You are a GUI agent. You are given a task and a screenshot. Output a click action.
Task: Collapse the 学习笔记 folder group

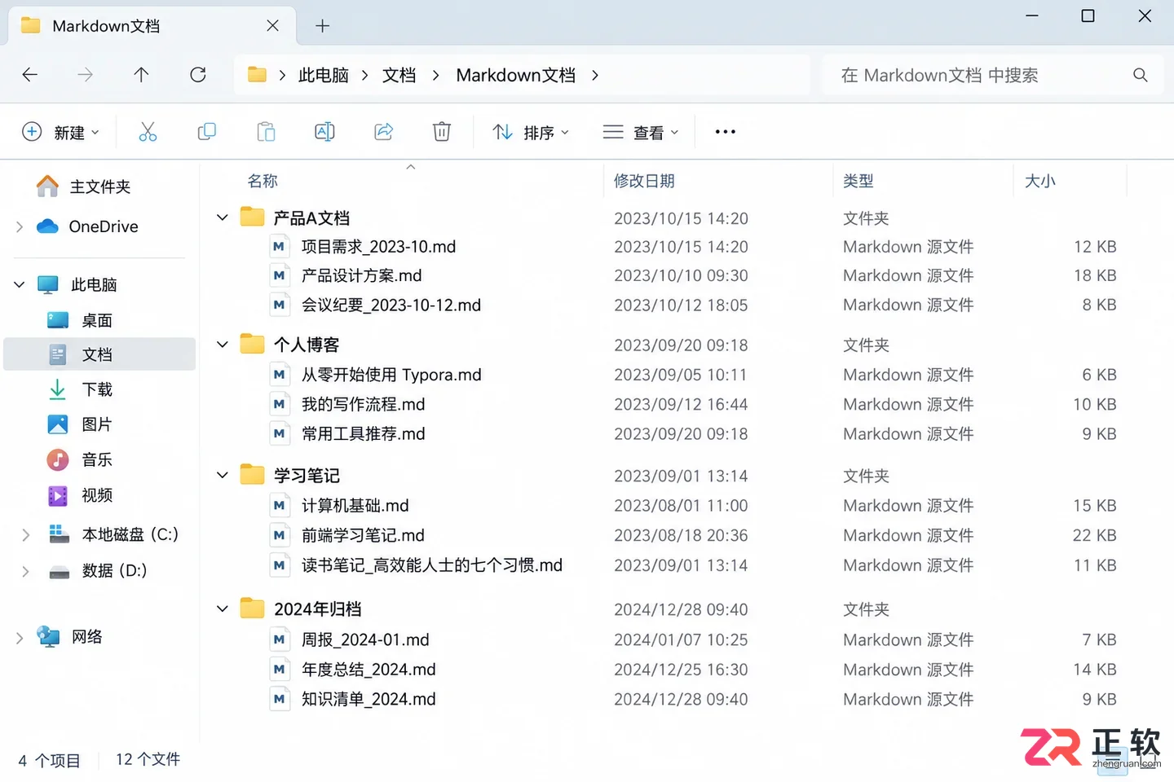coord(222,475)
